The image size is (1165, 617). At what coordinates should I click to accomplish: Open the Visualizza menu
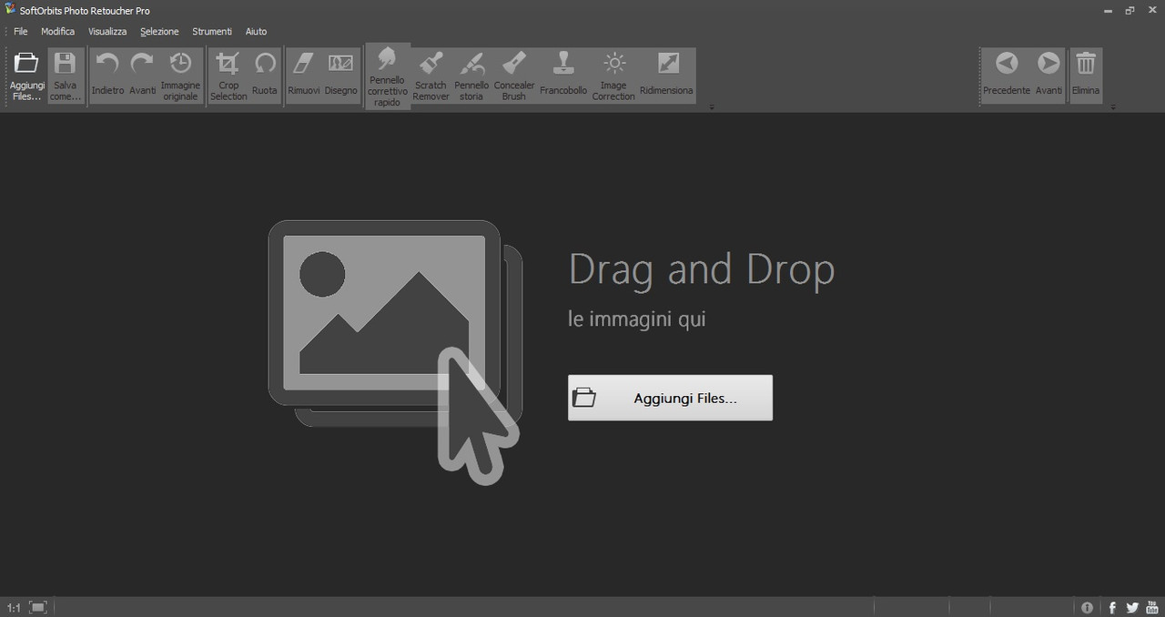107,31
